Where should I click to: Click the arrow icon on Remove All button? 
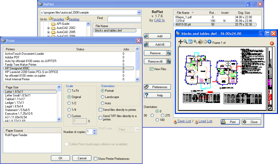pos(168,61)
